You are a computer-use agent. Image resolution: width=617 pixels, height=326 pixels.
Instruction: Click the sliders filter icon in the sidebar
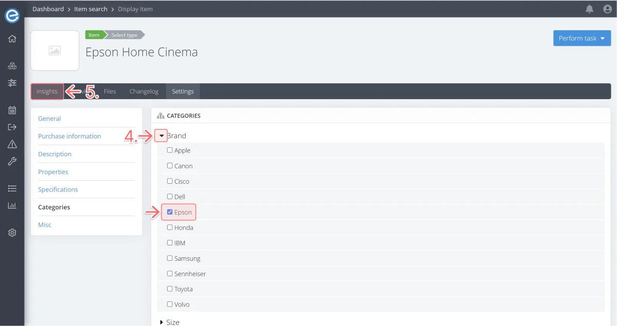coord(12,83)
